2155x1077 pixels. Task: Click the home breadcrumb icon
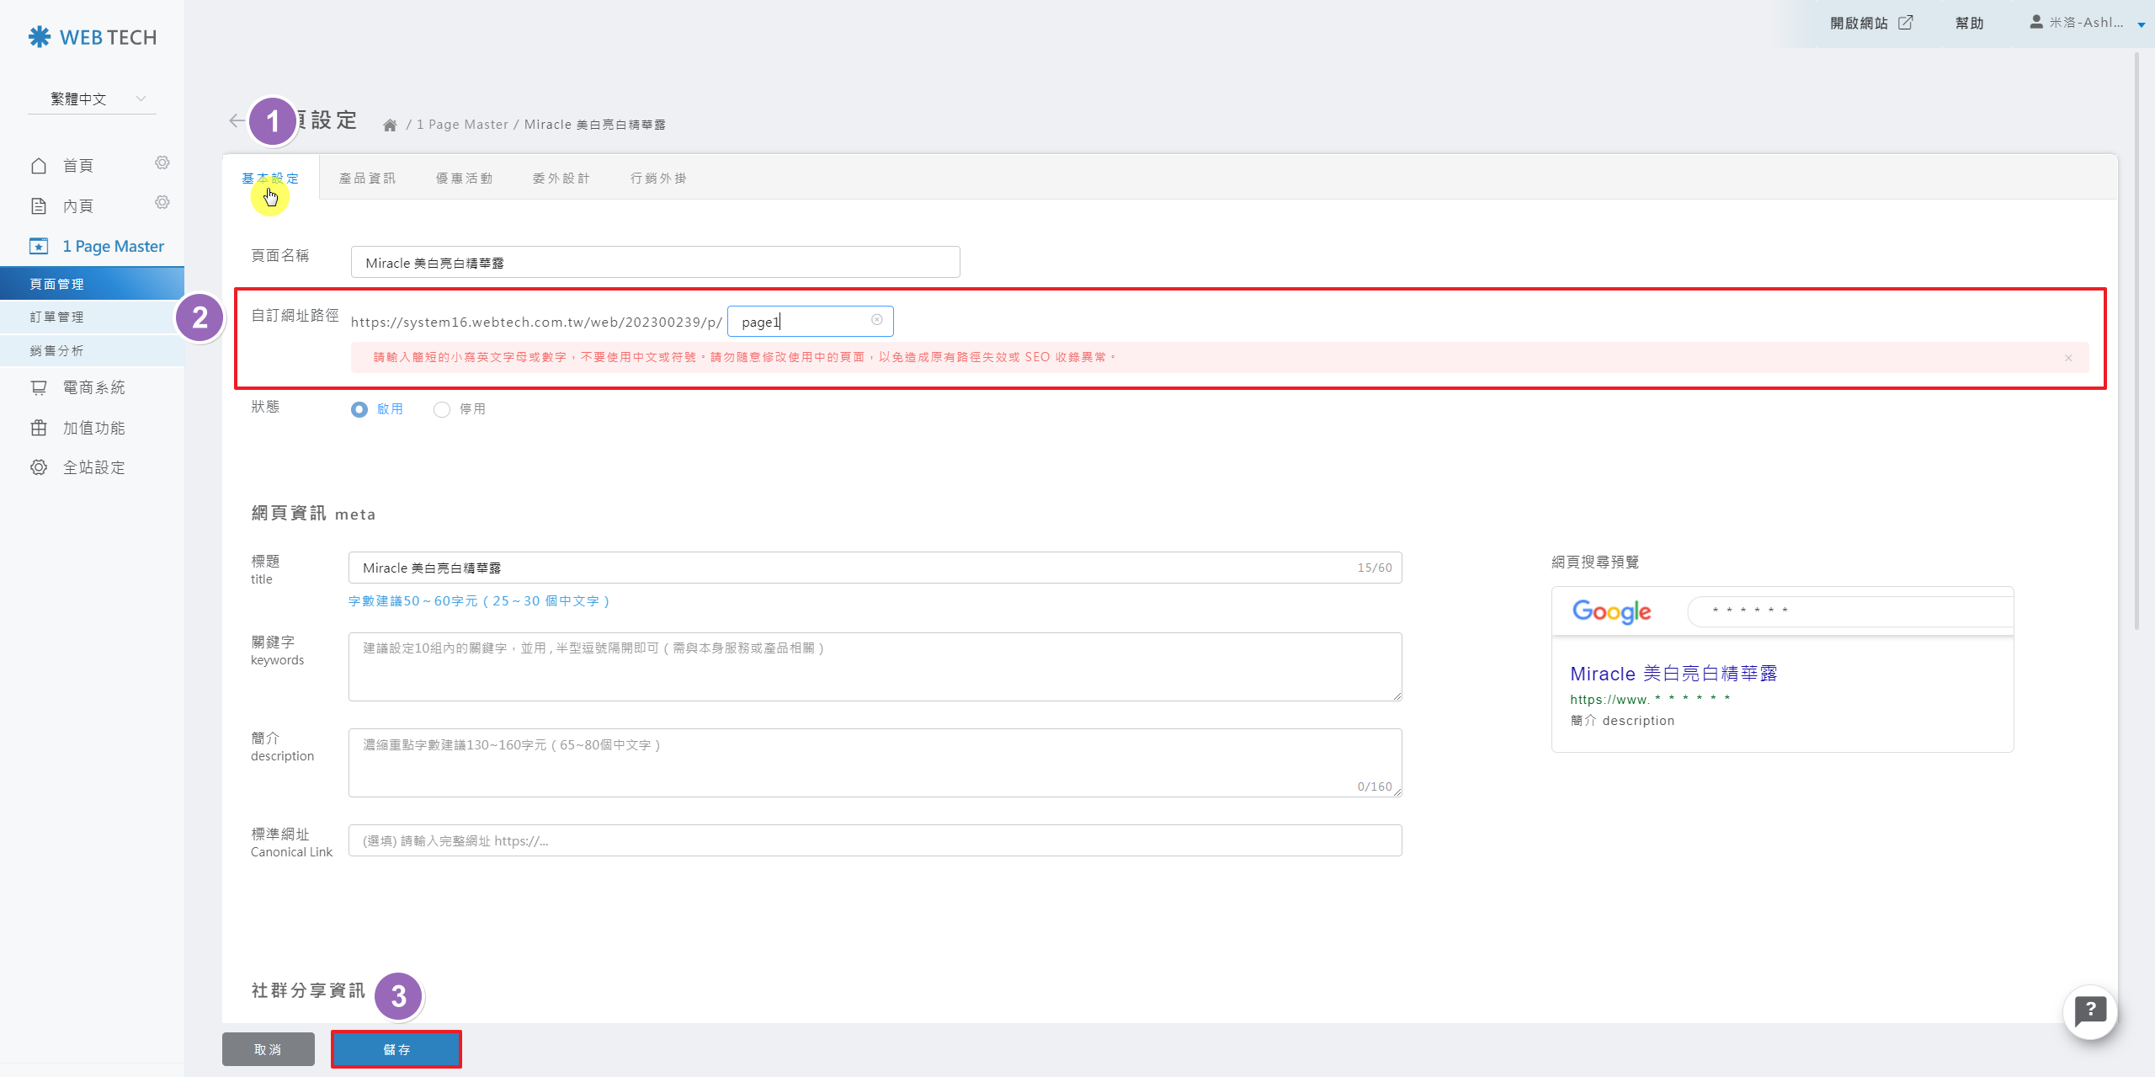(x=390, y=125)
